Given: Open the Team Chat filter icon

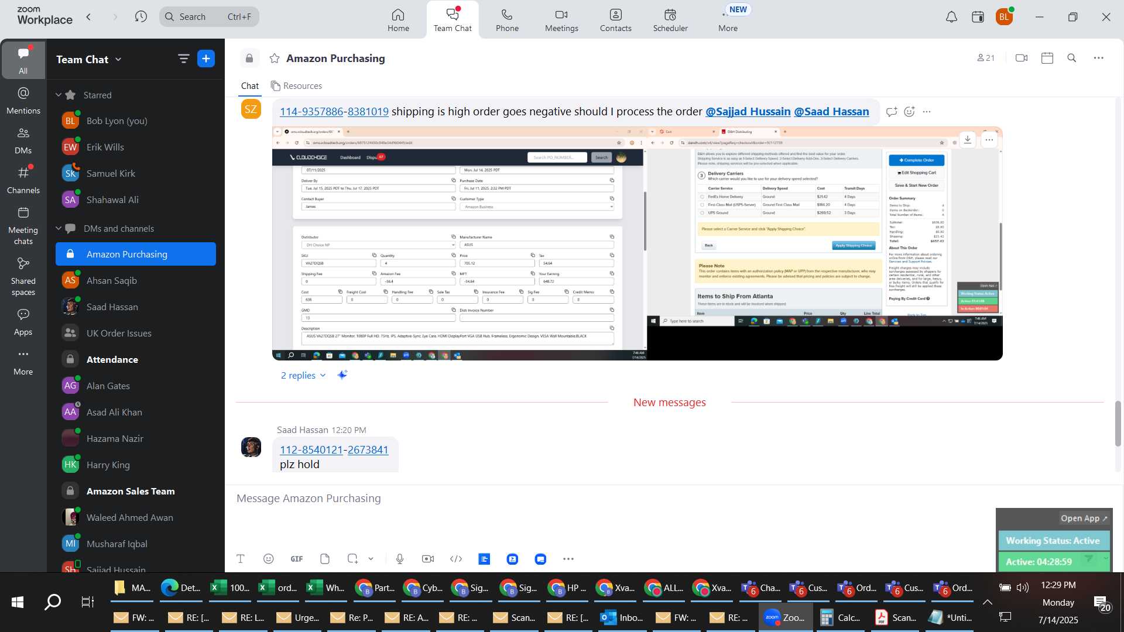Looking at the screenshot, I should pyautogui.click(x=183, y=59).
